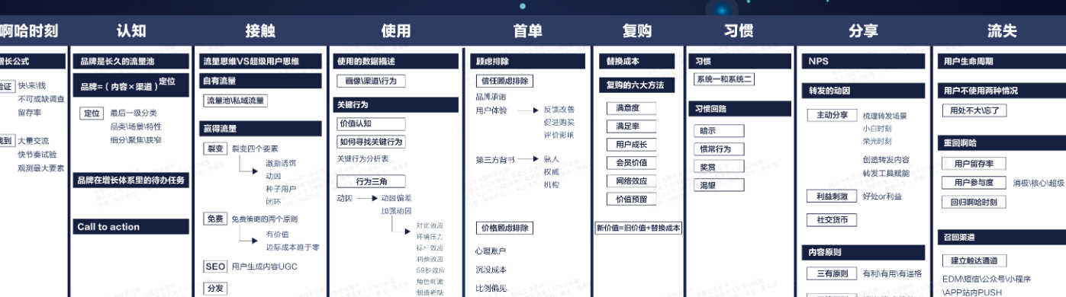Click the 使用 column heading
This screenshot has height=297, width=1066.
(395, 31)
